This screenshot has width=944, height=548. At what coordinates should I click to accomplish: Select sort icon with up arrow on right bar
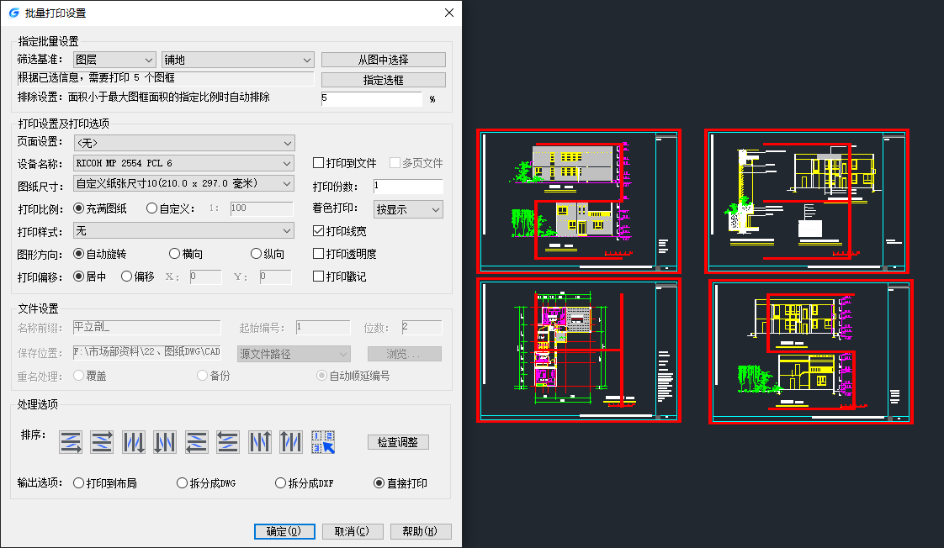[260, 442]
